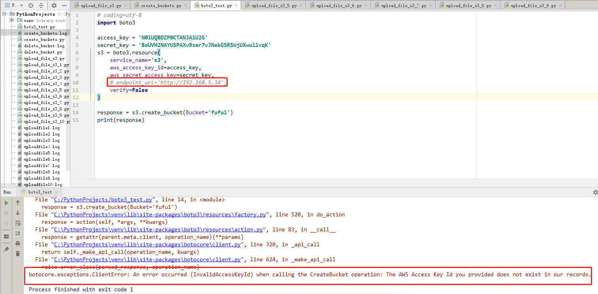The width and height of the screenshot is (598, 294).
Task: Close the boto3_test Run tab
Action: 55,192
